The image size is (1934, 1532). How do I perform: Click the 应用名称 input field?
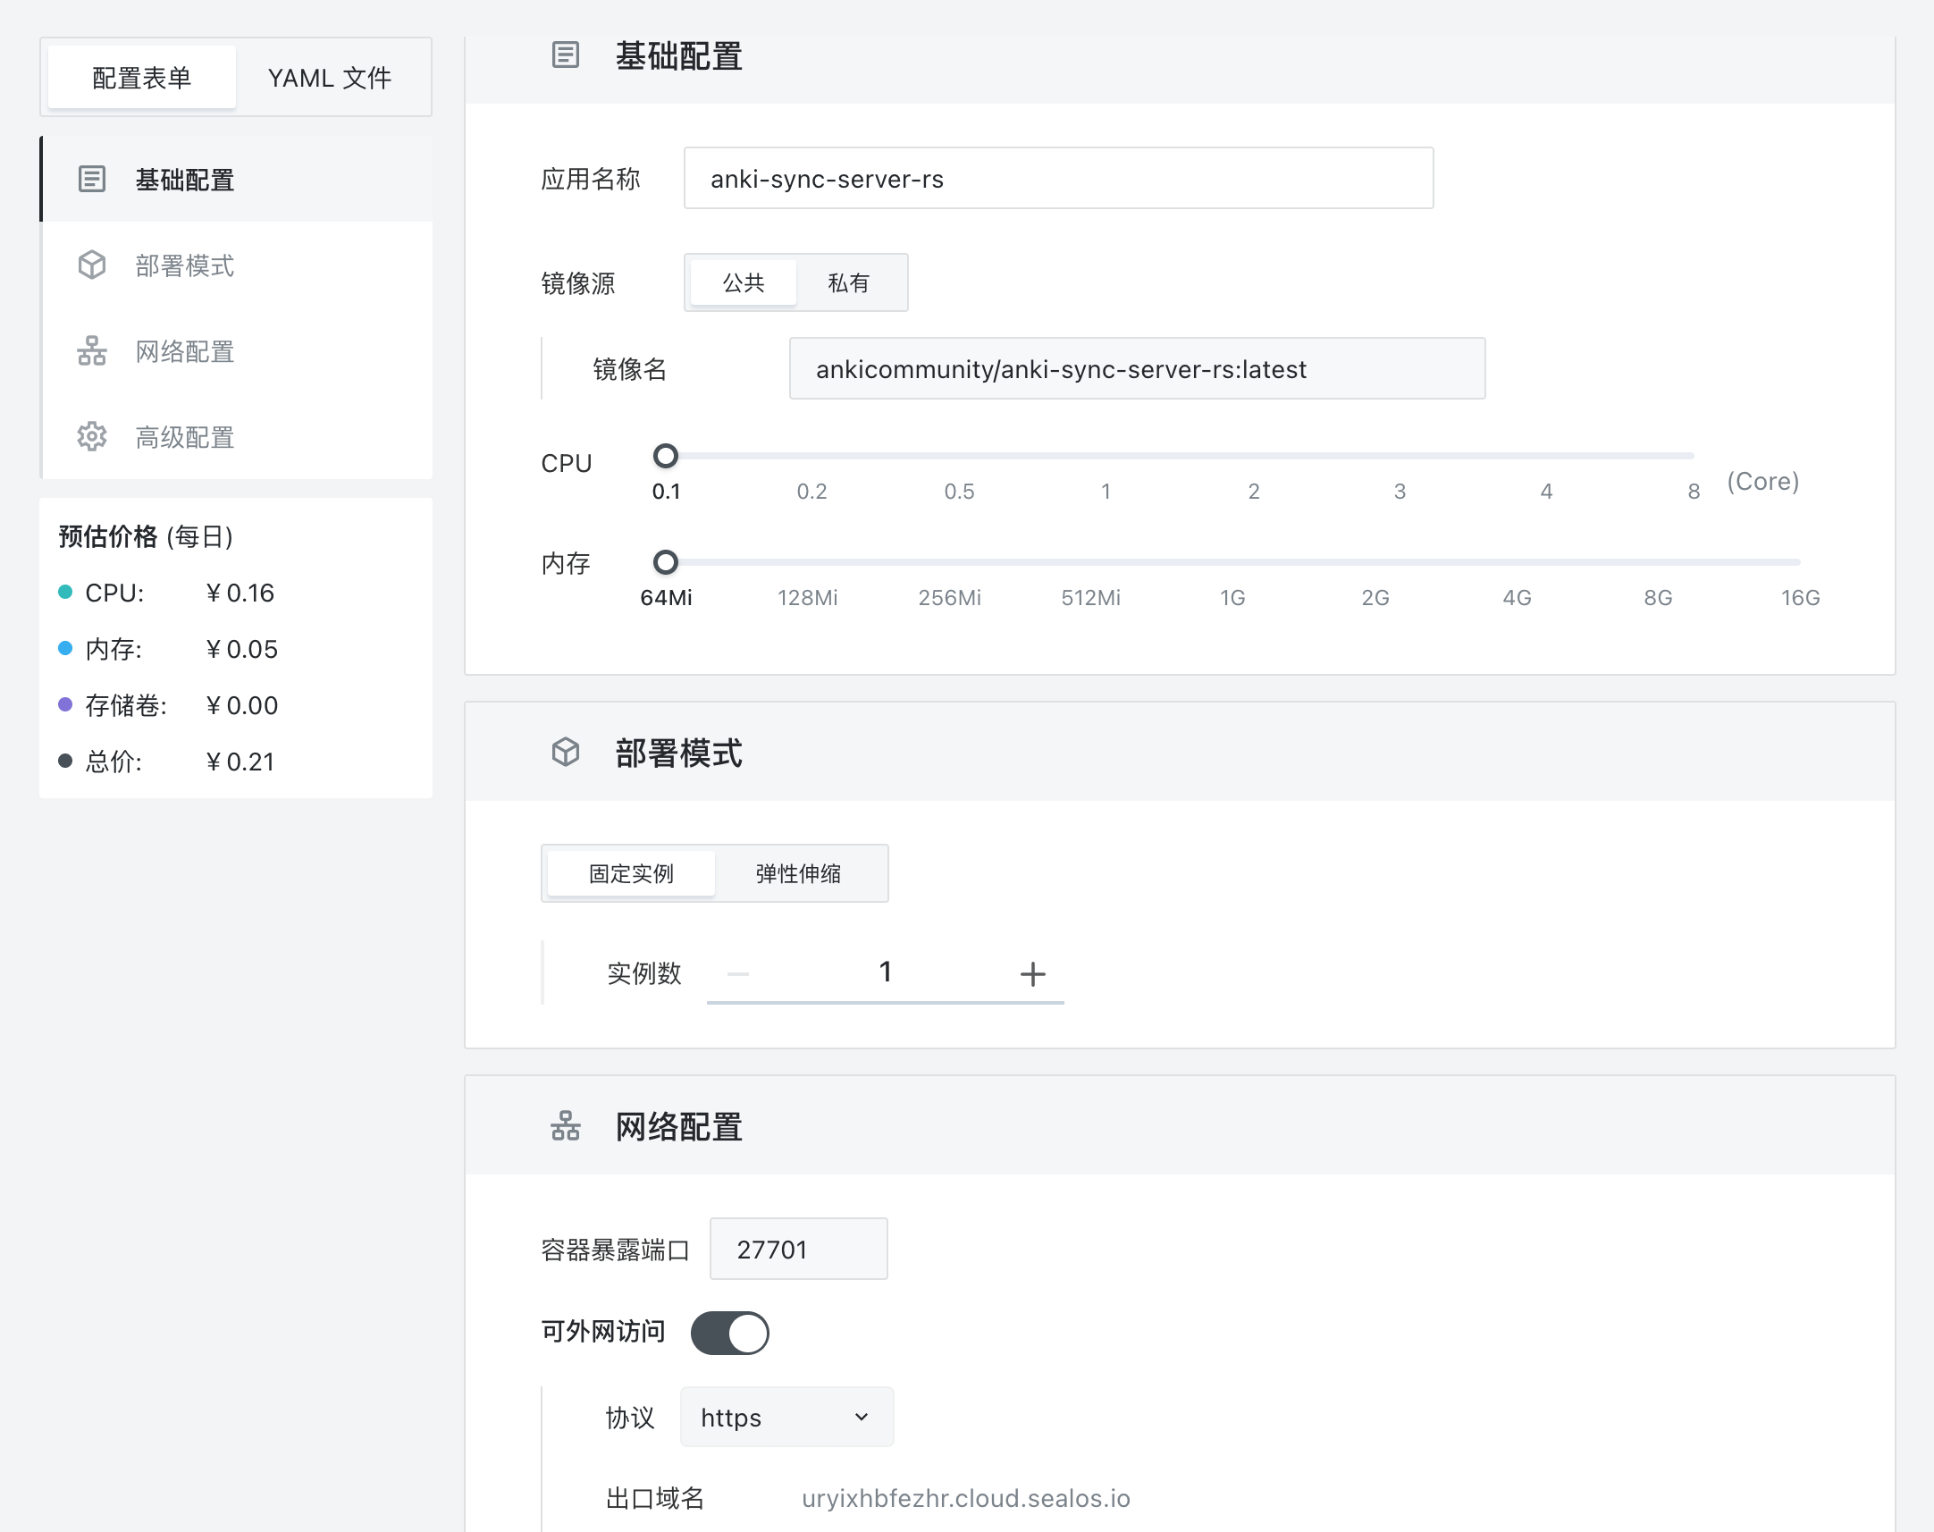click(1058, 179)
